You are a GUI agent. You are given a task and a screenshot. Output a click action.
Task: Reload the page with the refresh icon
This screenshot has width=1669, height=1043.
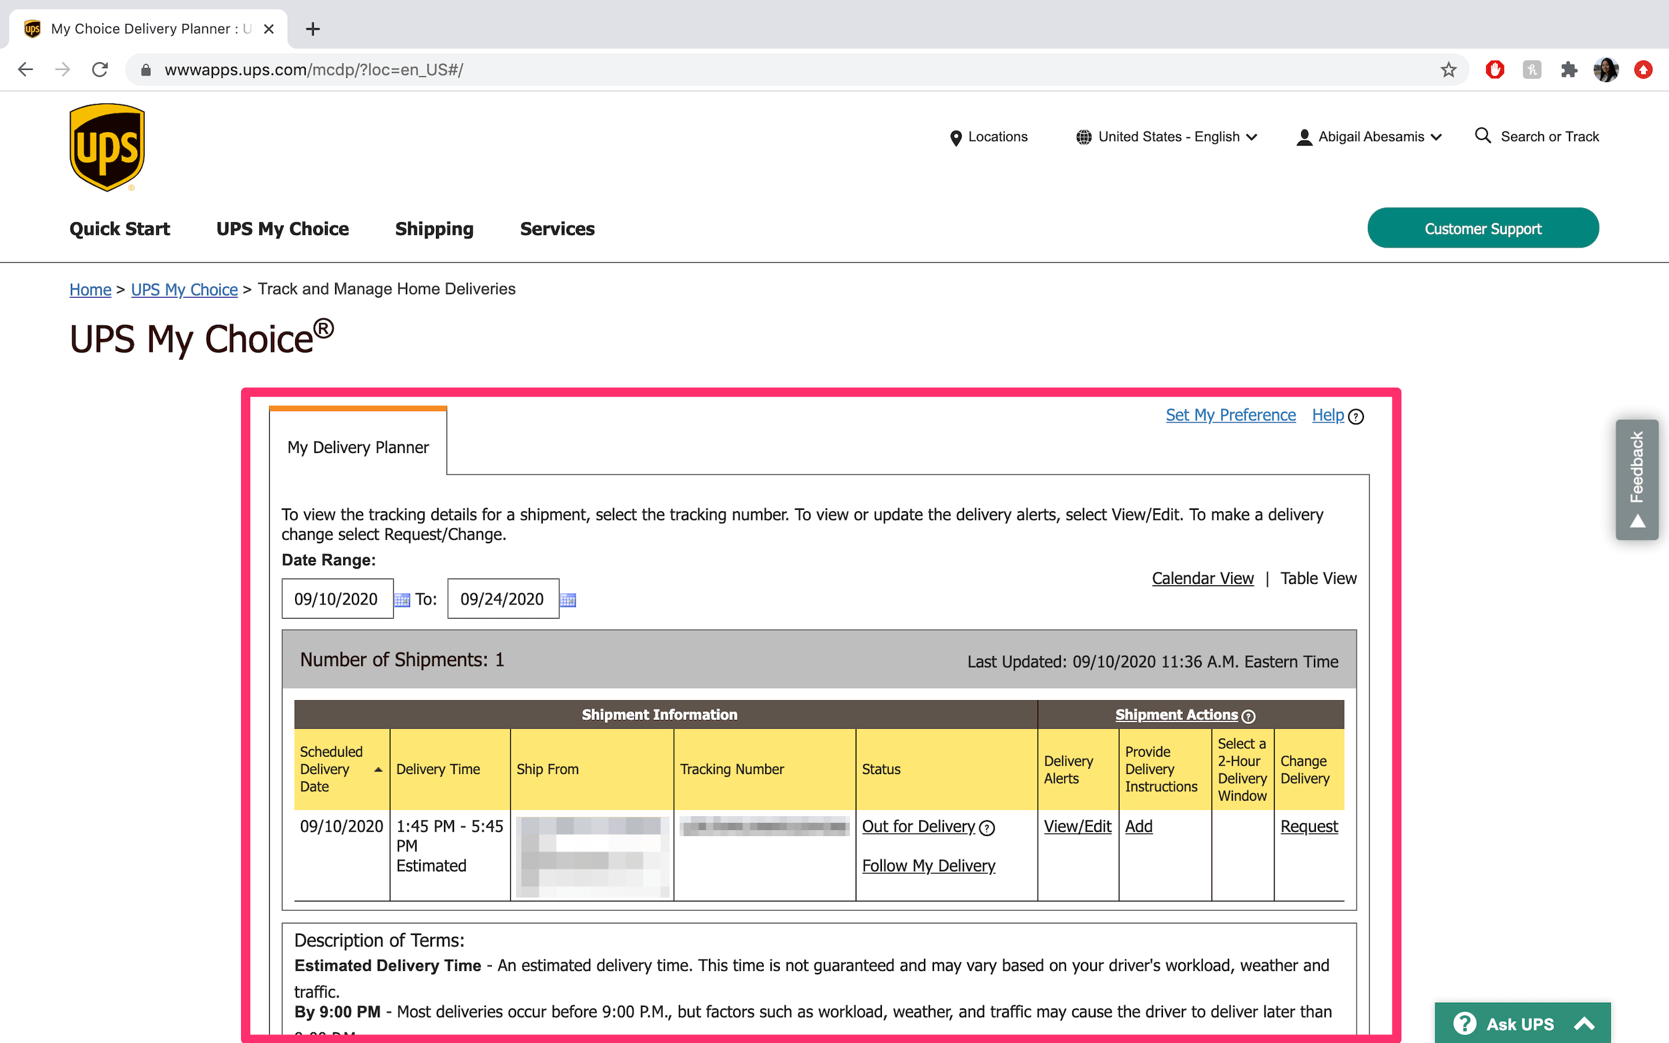[x=100, y=69]
